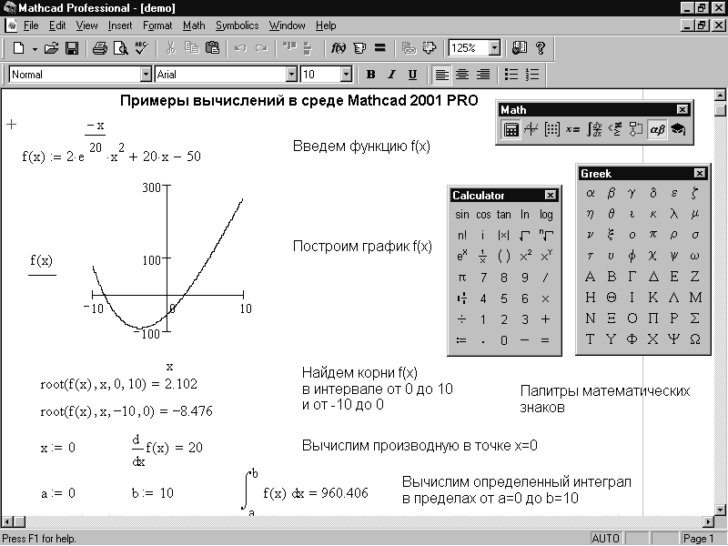728x546 pixels.
Task: Click the := definition button in Calculator
Action: (462, 340)
